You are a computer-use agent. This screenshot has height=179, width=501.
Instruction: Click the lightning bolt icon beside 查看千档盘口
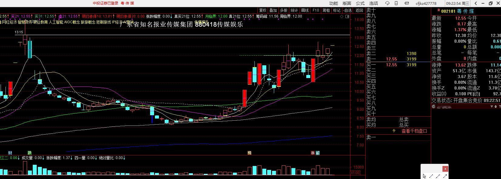(394, 131)
